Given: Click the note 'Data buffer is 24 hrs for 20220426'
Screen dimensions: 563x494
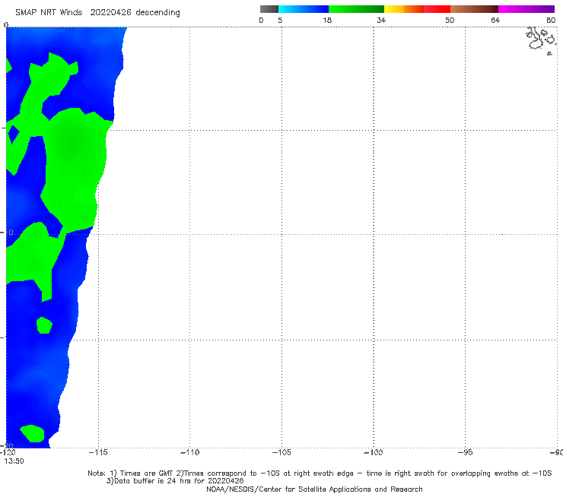Looking at the screenshot, I should (x=175, y=481).
